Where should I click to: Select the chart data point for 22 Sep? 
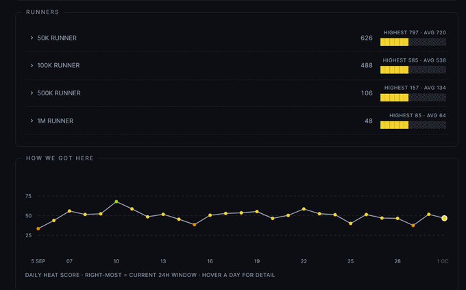[x=304, y=209]
